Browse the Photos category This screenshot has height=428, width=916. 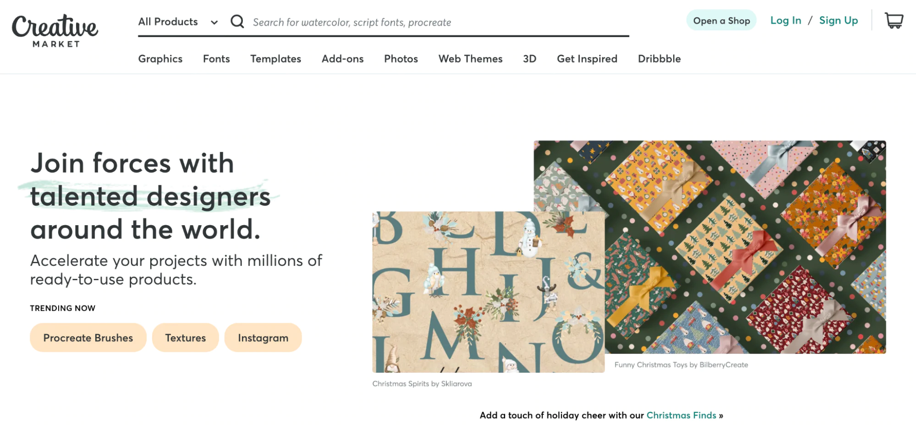(401, 59)
